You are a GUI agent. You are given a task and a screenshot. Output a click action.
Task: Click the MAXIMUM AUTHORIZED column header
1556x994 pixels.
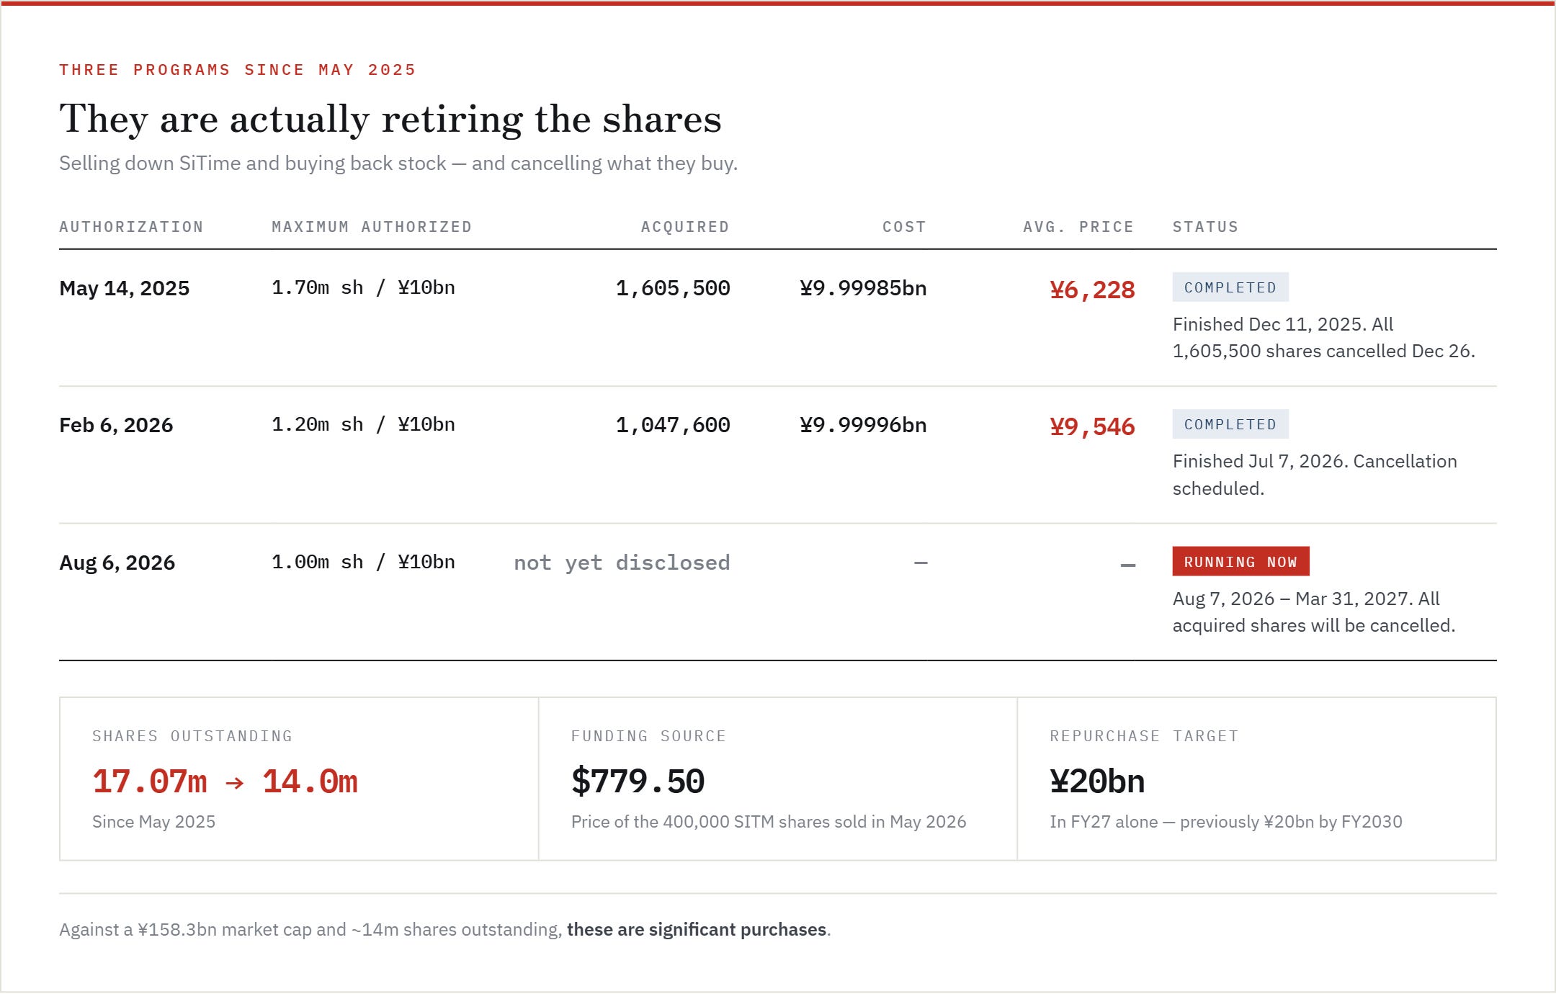(x=372, y=227)
